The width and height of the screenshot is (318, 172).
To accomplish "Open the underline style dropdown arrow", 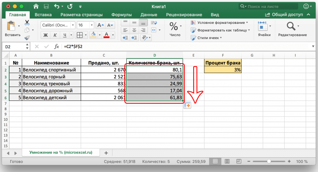I will [71, 35].
